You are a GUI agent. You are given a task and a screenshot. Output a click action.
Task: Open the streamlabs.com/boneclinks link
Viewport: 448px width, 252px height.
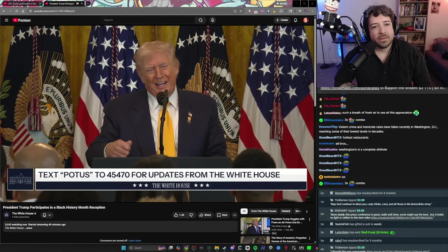point(350,88)
